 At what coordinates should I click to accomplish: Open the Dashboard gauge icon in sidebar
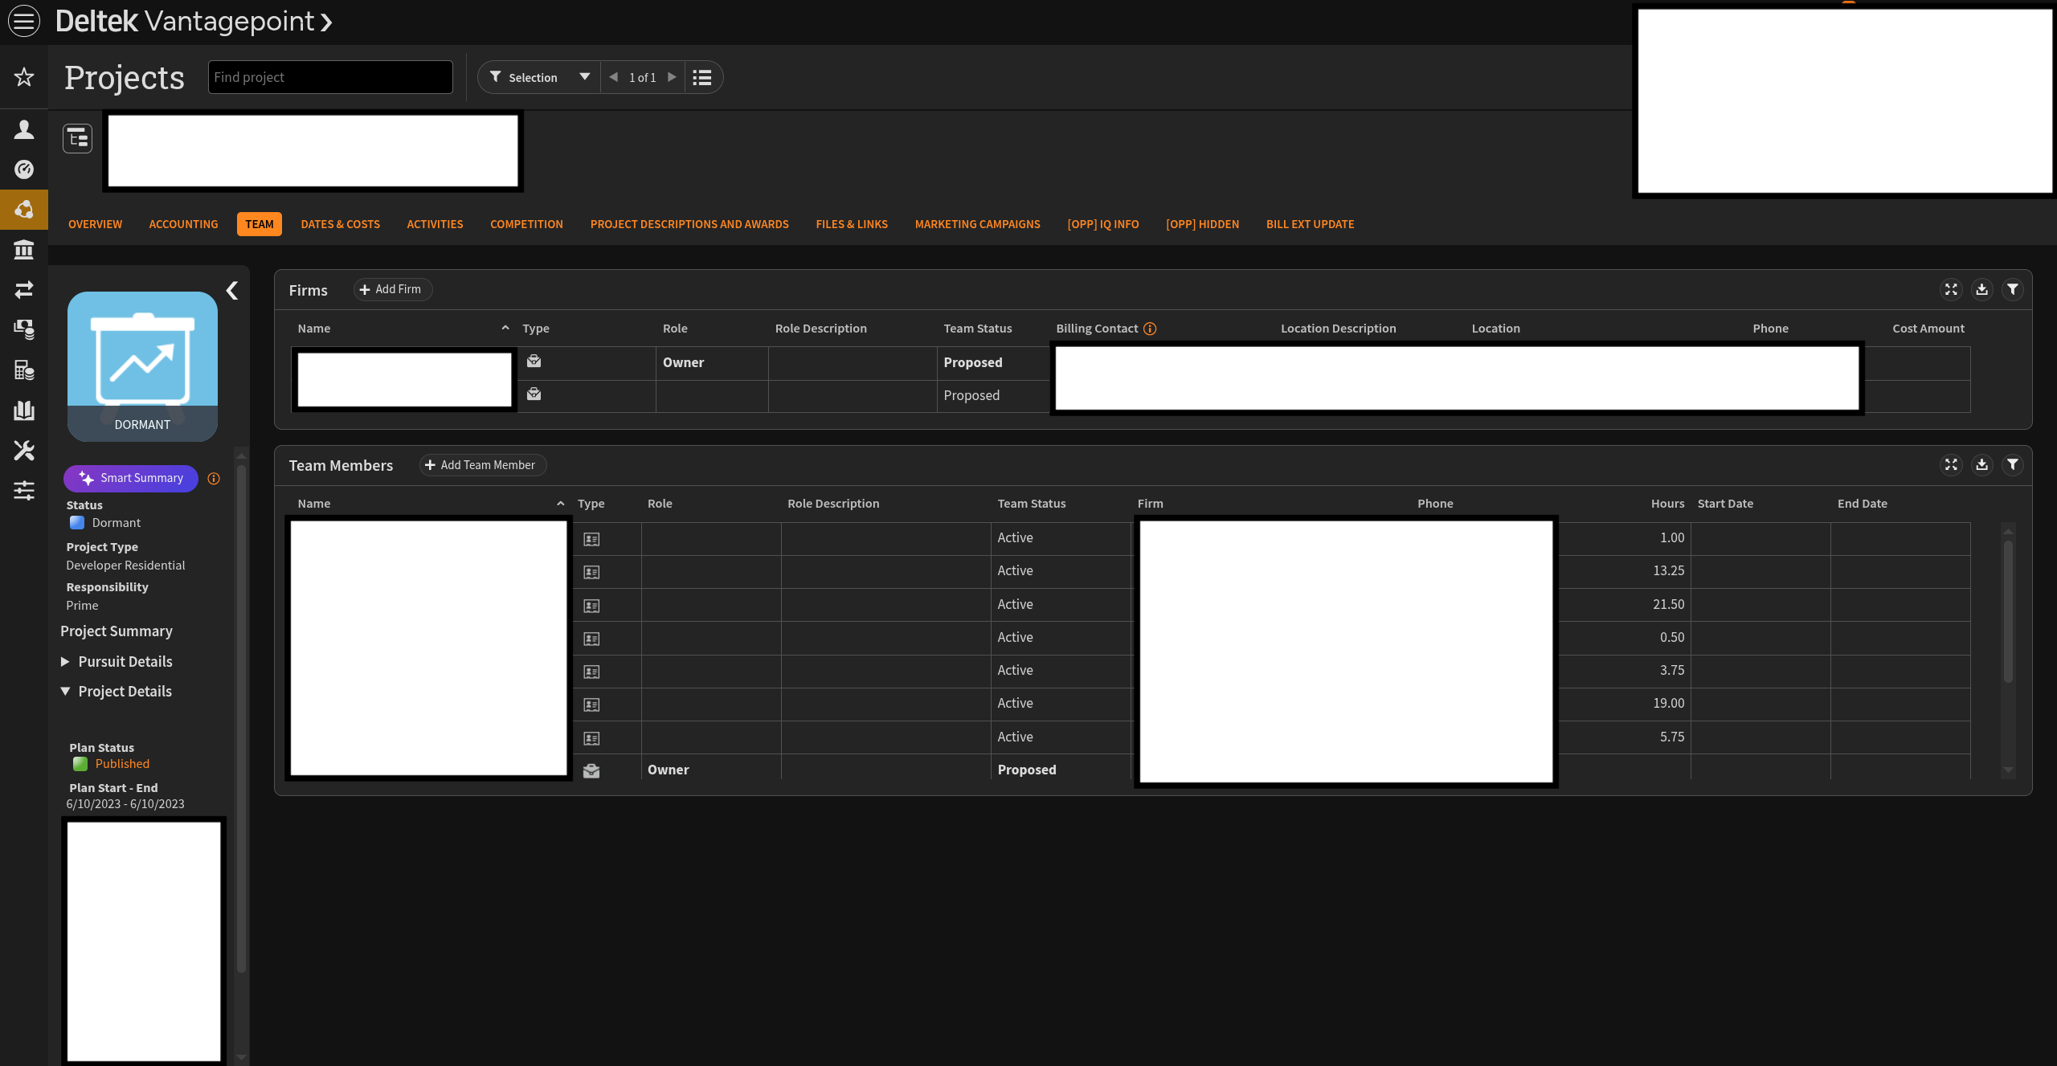pyautogui.click(x=24, y=169)
